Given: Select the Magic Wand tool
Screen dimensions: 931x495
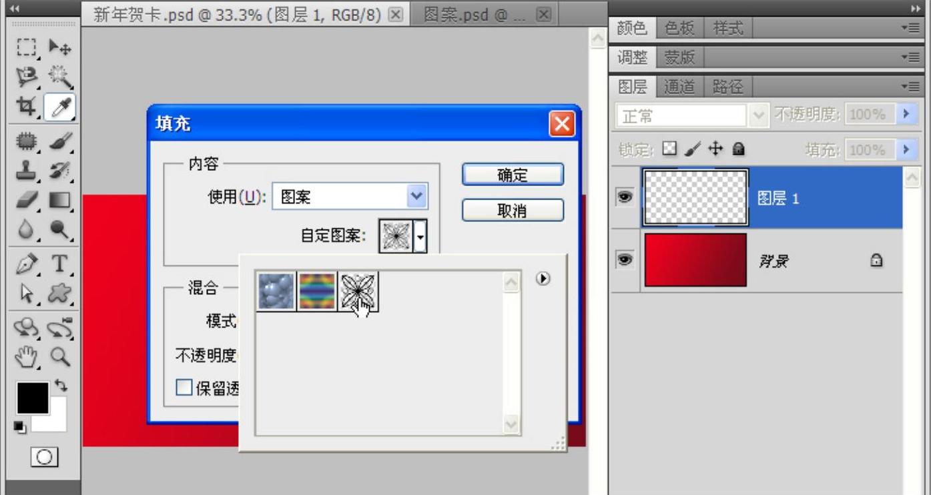Looking at the screenshot, I should pyautogui.click(x=60, y=77).
